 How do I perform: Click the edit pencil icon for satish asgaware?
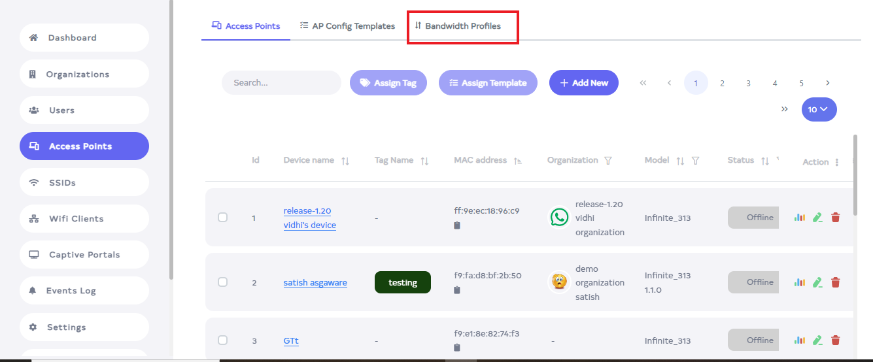[x=817, y=282]
